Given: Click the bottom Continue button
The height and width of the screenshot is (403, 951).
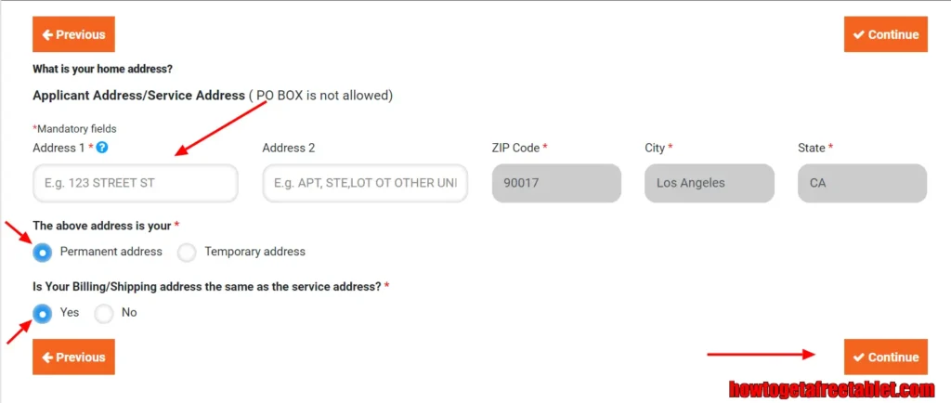Looking at the screenshot, I should [x=885, y=357].
